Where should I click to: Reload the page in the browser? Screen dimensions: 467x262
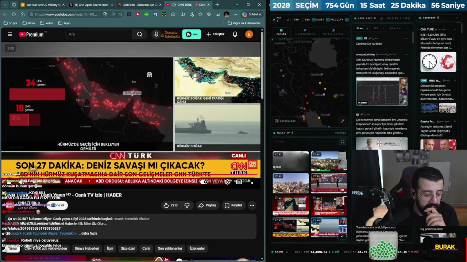pyautogui.click(x=14, y=14)
